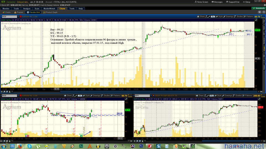Open the MarketWatch tab
Image resolution: width=266 pixels, height=149 pixels.
(x=49, y=9)
